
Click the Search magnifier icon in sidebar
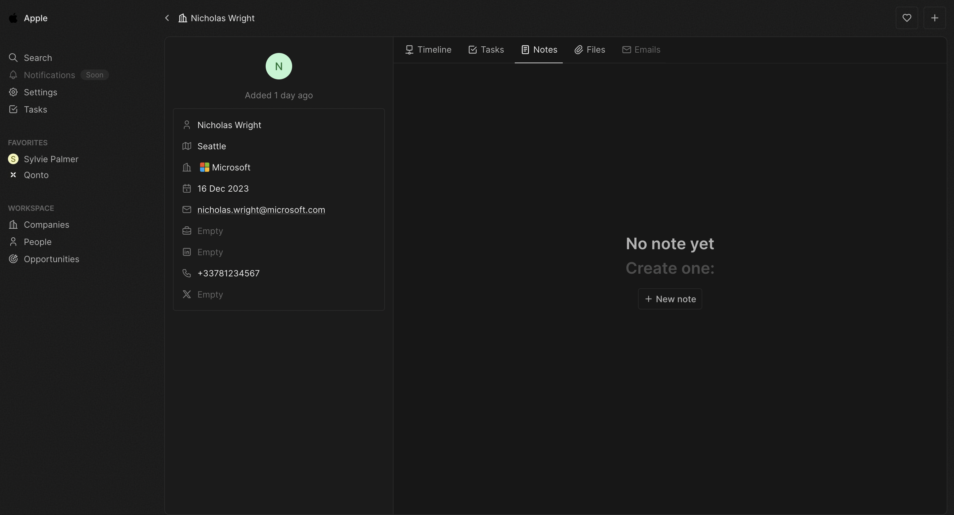coord(13,58)
